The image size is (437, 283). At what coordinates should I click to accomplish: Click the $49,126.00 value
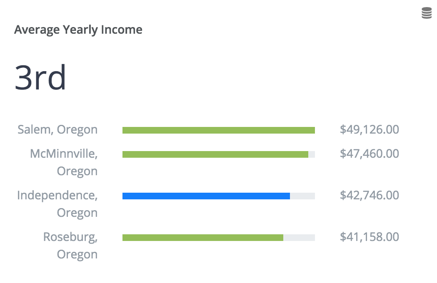coord(369,129)
